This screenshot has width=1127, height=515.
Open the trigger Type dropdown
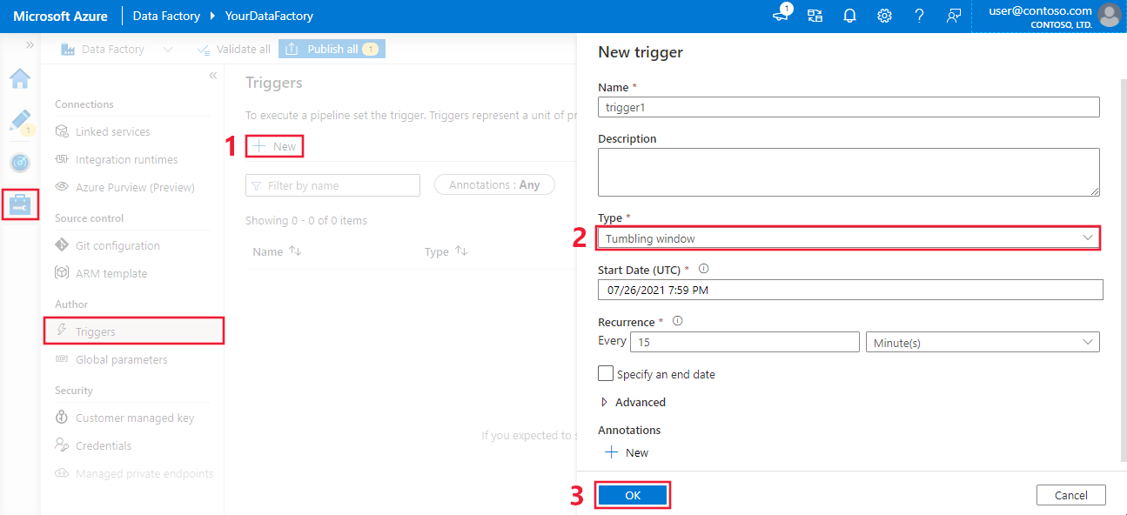coord(849,237)
